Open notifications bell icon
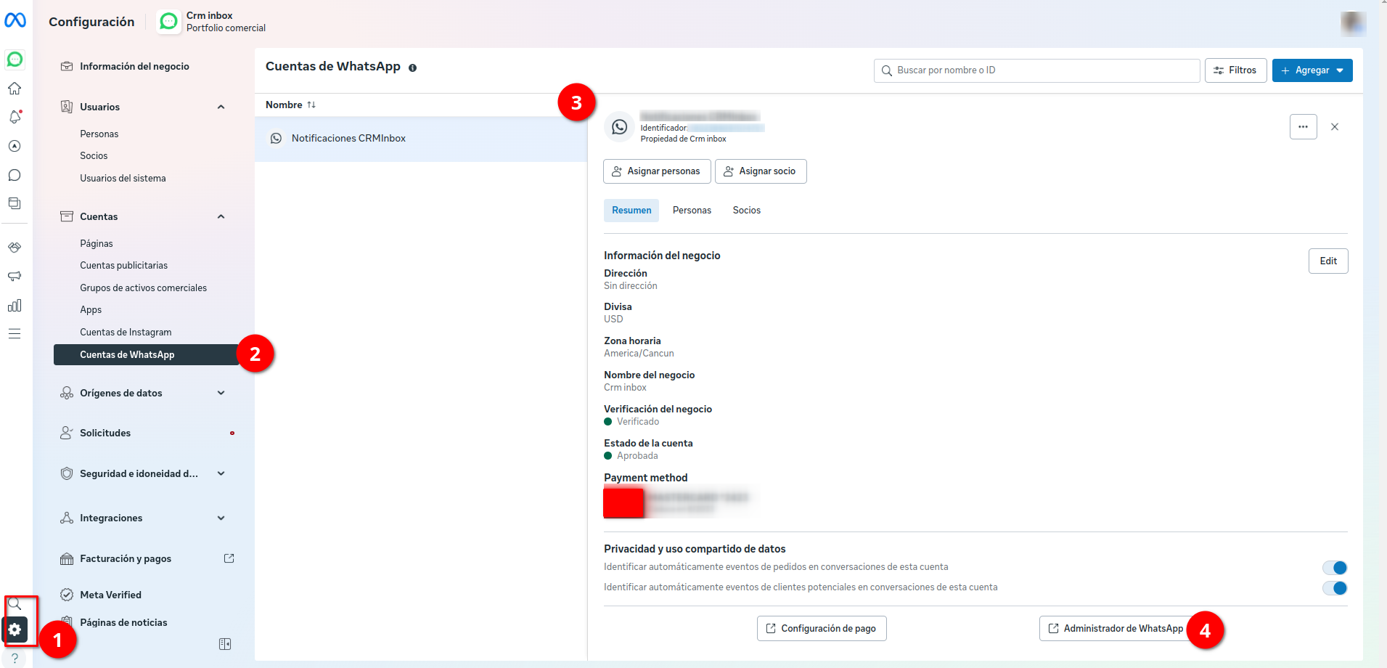This screenshot has width=1387, height=668. click(15, 117)
